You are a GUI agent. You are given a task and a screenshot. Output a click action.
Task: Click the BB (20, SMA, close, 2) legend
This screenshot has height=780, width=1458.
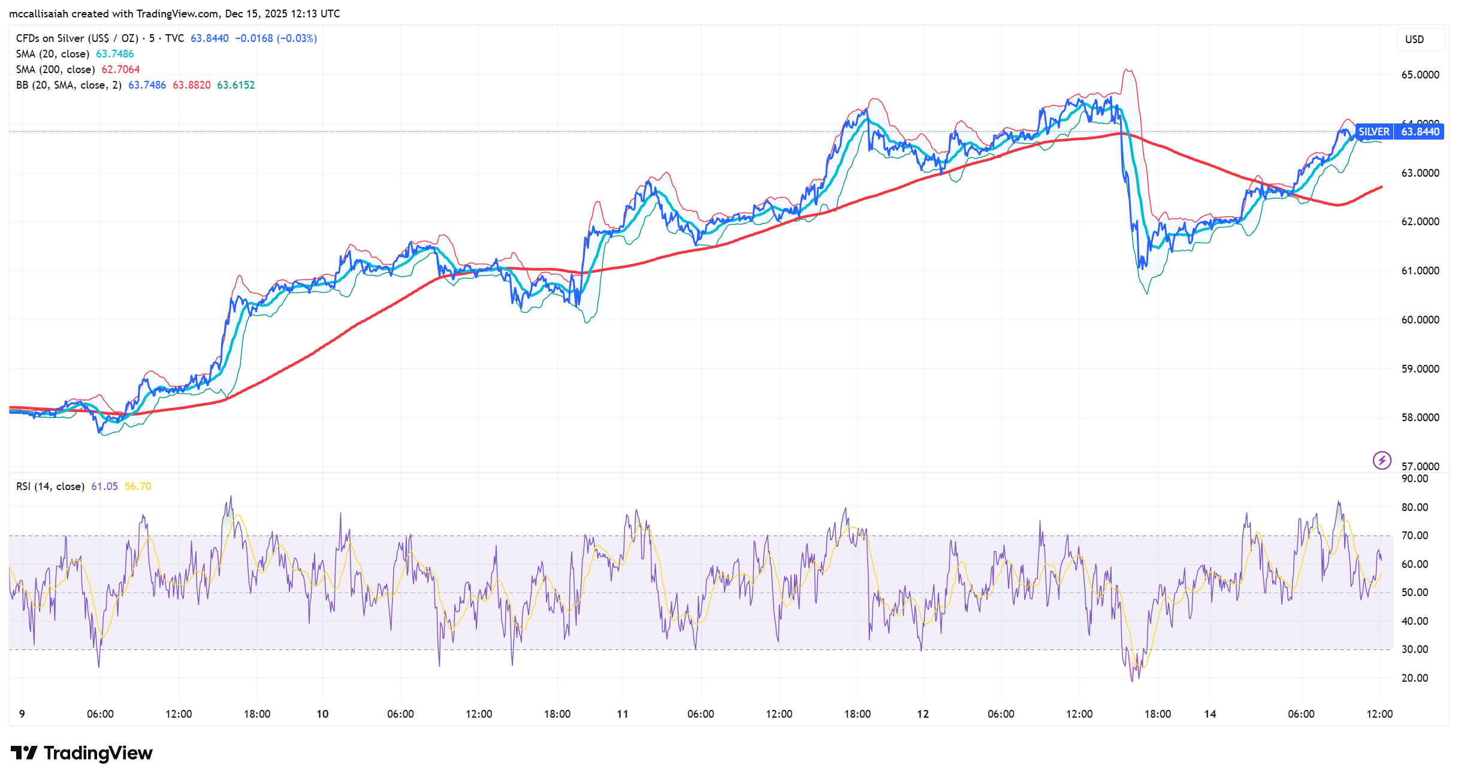pyautogui.click(x=68, y=85)
